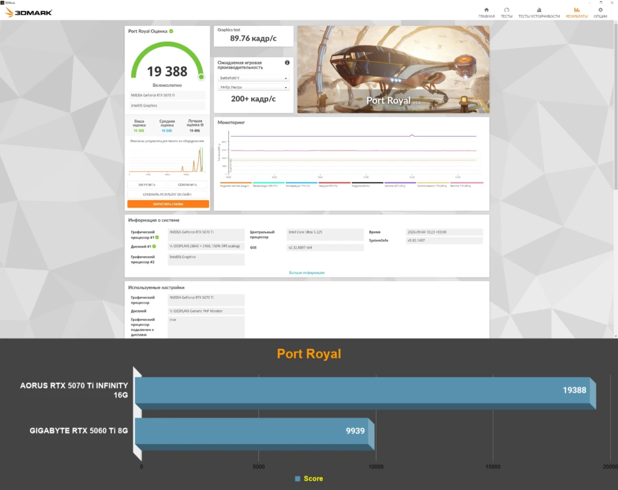The width and height of the screenshot is (618, 490).
Task: Go to the ГЛАВНАЯ home tab
Action: [486, 13]
